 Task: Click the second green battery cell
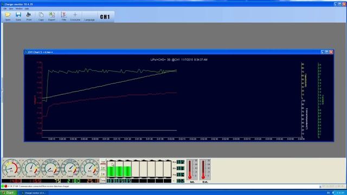119,169
